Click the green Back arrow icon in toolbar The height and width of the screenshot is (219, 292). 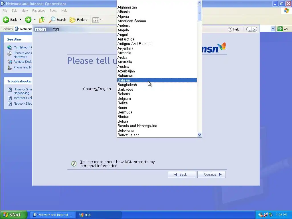tap(6, 20)
